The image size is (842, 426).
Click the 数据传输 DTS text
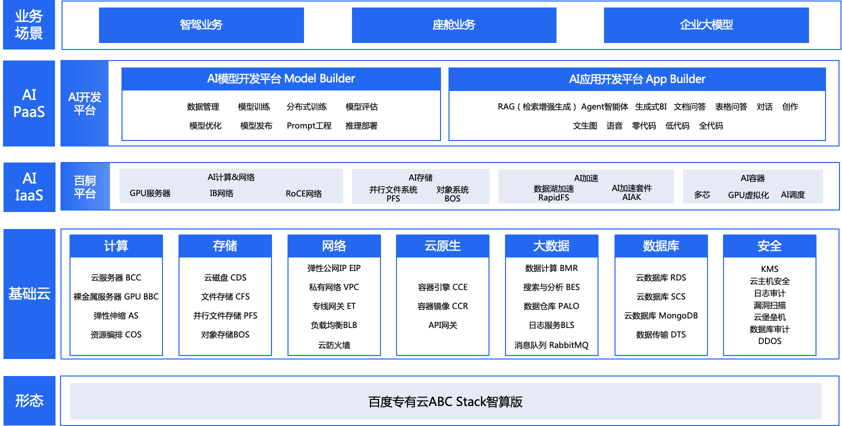(661, 335)
